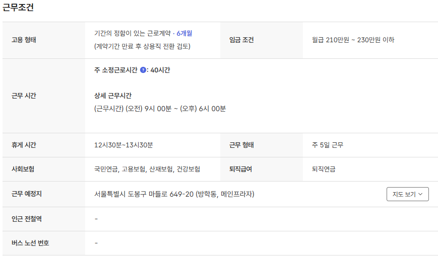
Task: Click the 퇴직급여 header cell
Action: pos(240,169)
